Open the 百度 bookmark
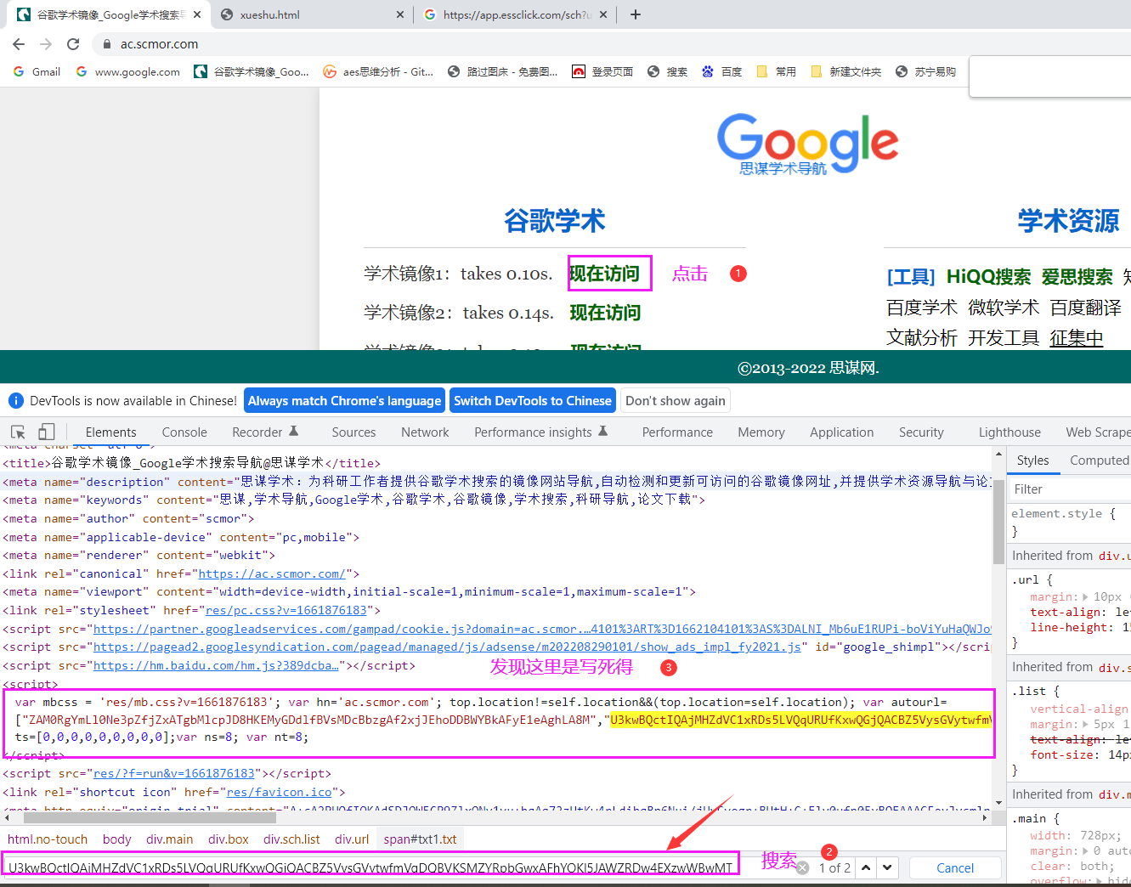The width and height of the screenshot is (1131, 887). (721, 72)
